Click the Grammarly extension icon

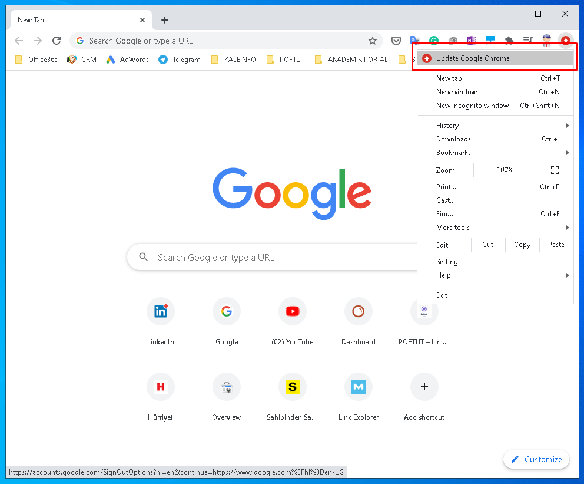pos(433,40)
